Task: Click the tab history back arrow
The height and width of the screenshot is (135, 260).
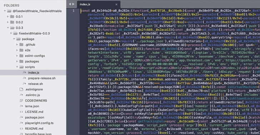Action: (70, 4)
